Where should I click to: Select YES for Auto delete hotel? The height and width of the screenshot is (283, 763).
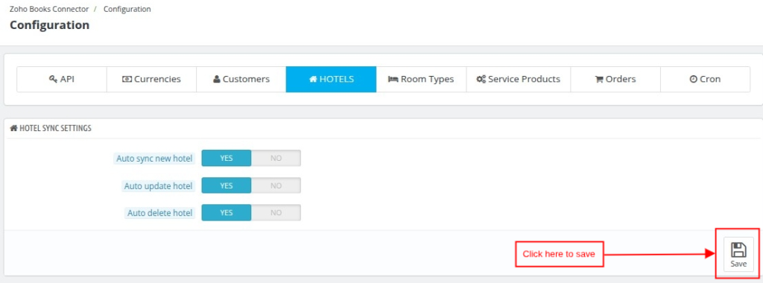coord(227,212)
